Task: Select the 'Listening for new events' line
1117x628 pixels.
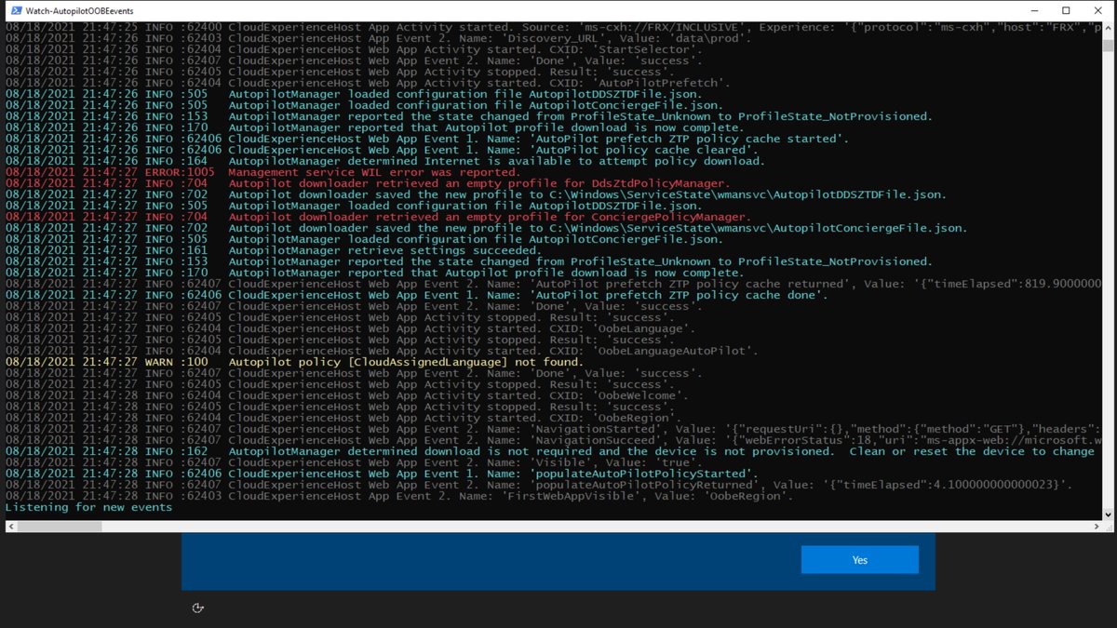Action: (88, 507)
